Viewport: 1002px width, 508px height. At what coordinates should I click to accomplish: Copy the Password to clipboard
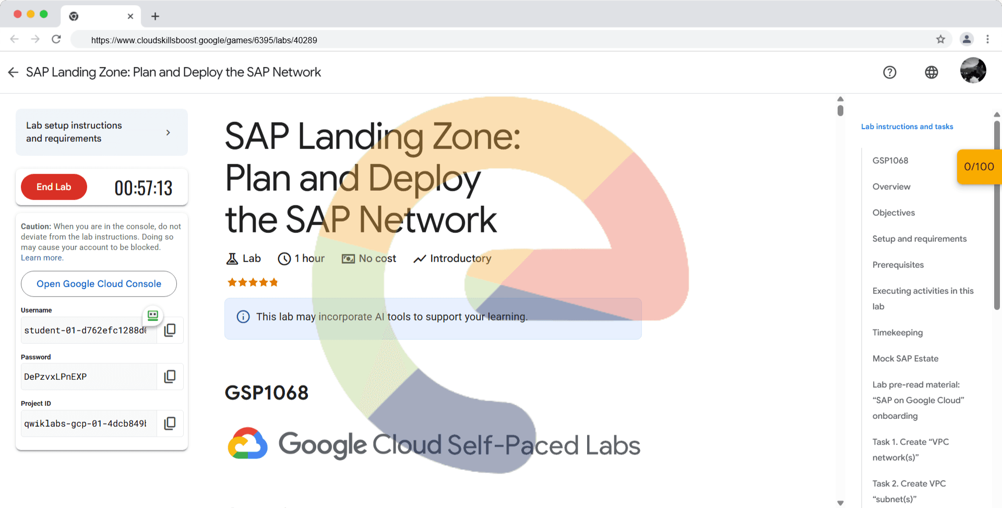coord(170,377)
